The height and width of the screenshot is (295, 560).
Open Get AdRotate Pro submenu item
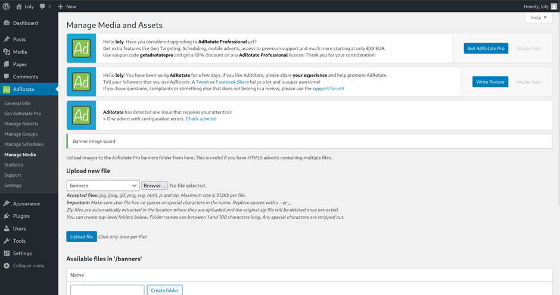23,114
